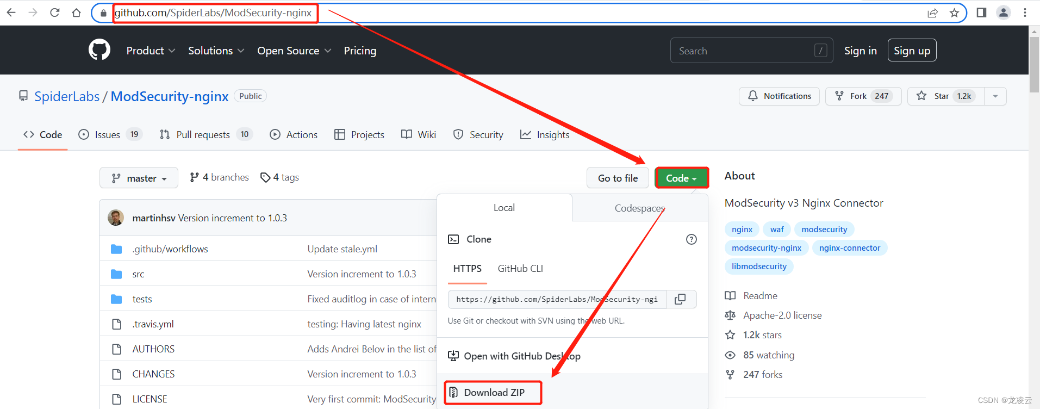1040x409 pixels.
Task: Open the Insights tab
Action: coord(545,134)
